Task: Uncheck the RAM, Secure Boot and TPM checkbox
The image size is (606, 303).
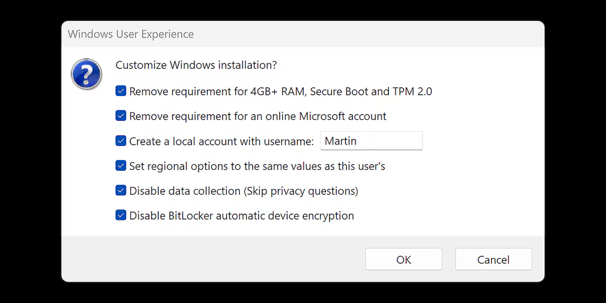Action: tap(121, 91)
